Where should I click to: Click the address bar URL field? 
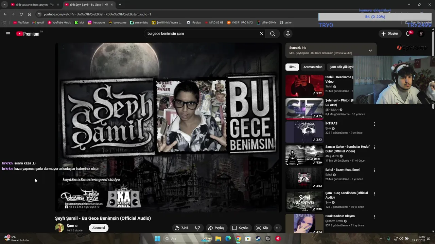[177, 14]
